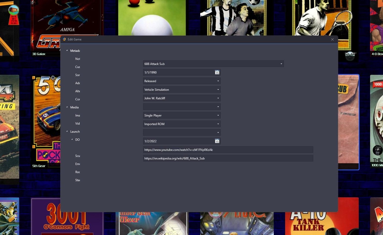The height and width of the screenshot is (235, 383).
Task: Select the 'Roc' item under Launch
Action: (78, 172)
